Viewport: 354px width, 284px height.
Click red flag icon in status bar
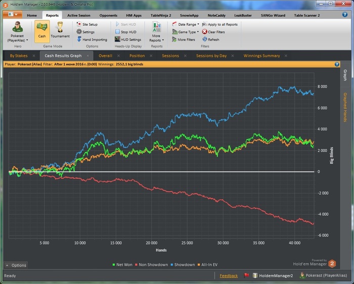pos(246,275)
